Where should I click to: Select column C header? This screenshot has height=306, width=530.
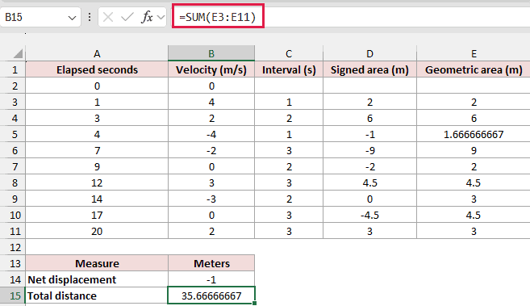tap(289, 53)
